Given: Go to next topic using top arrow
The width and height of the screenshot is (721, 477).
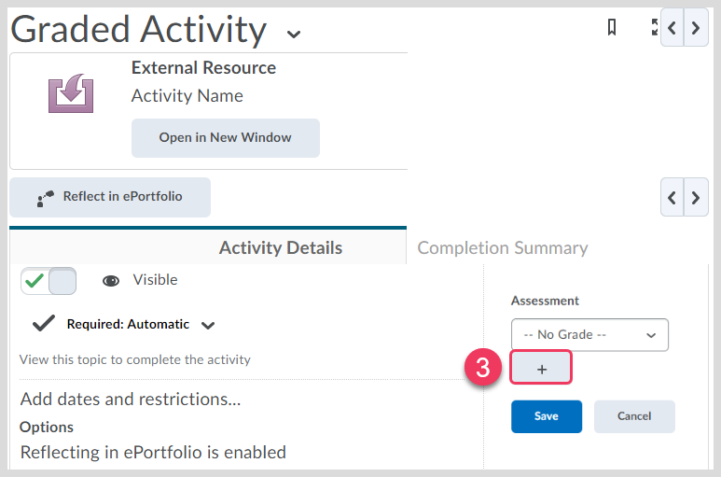Looking at the screenshot, I should click(x=696, y=28).
